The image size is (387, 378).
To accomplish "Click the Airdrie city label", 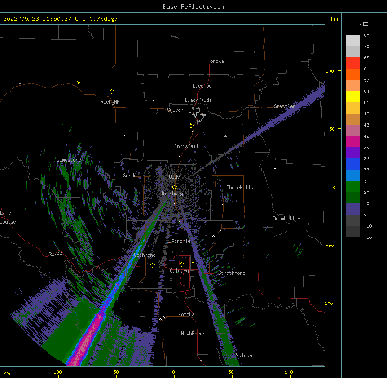I will 181,241.
